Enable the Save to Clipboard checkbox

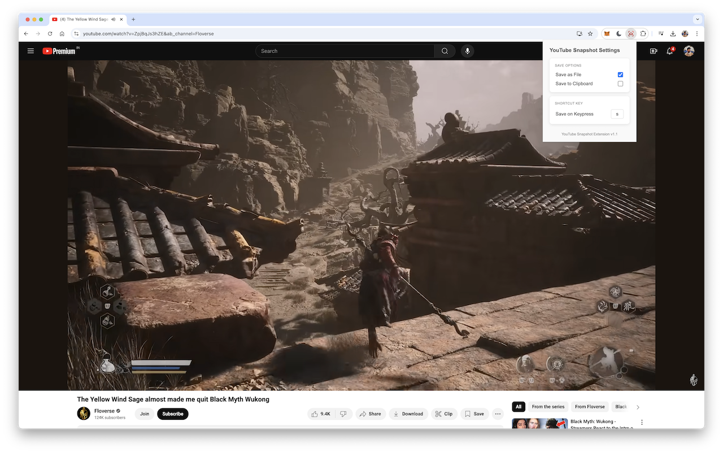coord(620,84)
